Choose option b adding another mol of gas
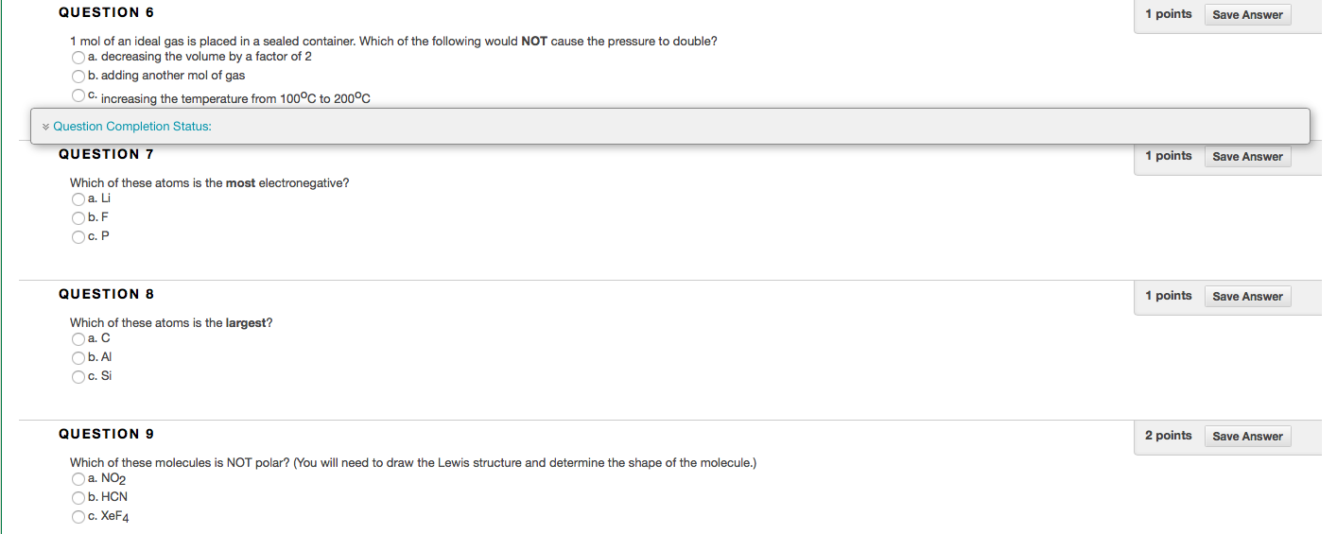 coord(78,76)
